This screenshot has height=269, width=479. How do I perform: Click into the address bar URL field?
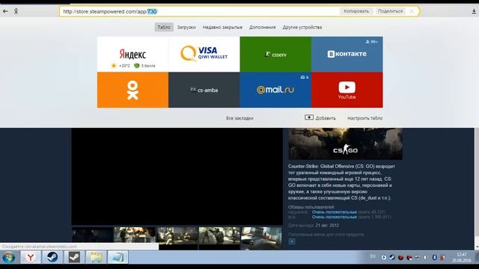(x=198, y=12)
